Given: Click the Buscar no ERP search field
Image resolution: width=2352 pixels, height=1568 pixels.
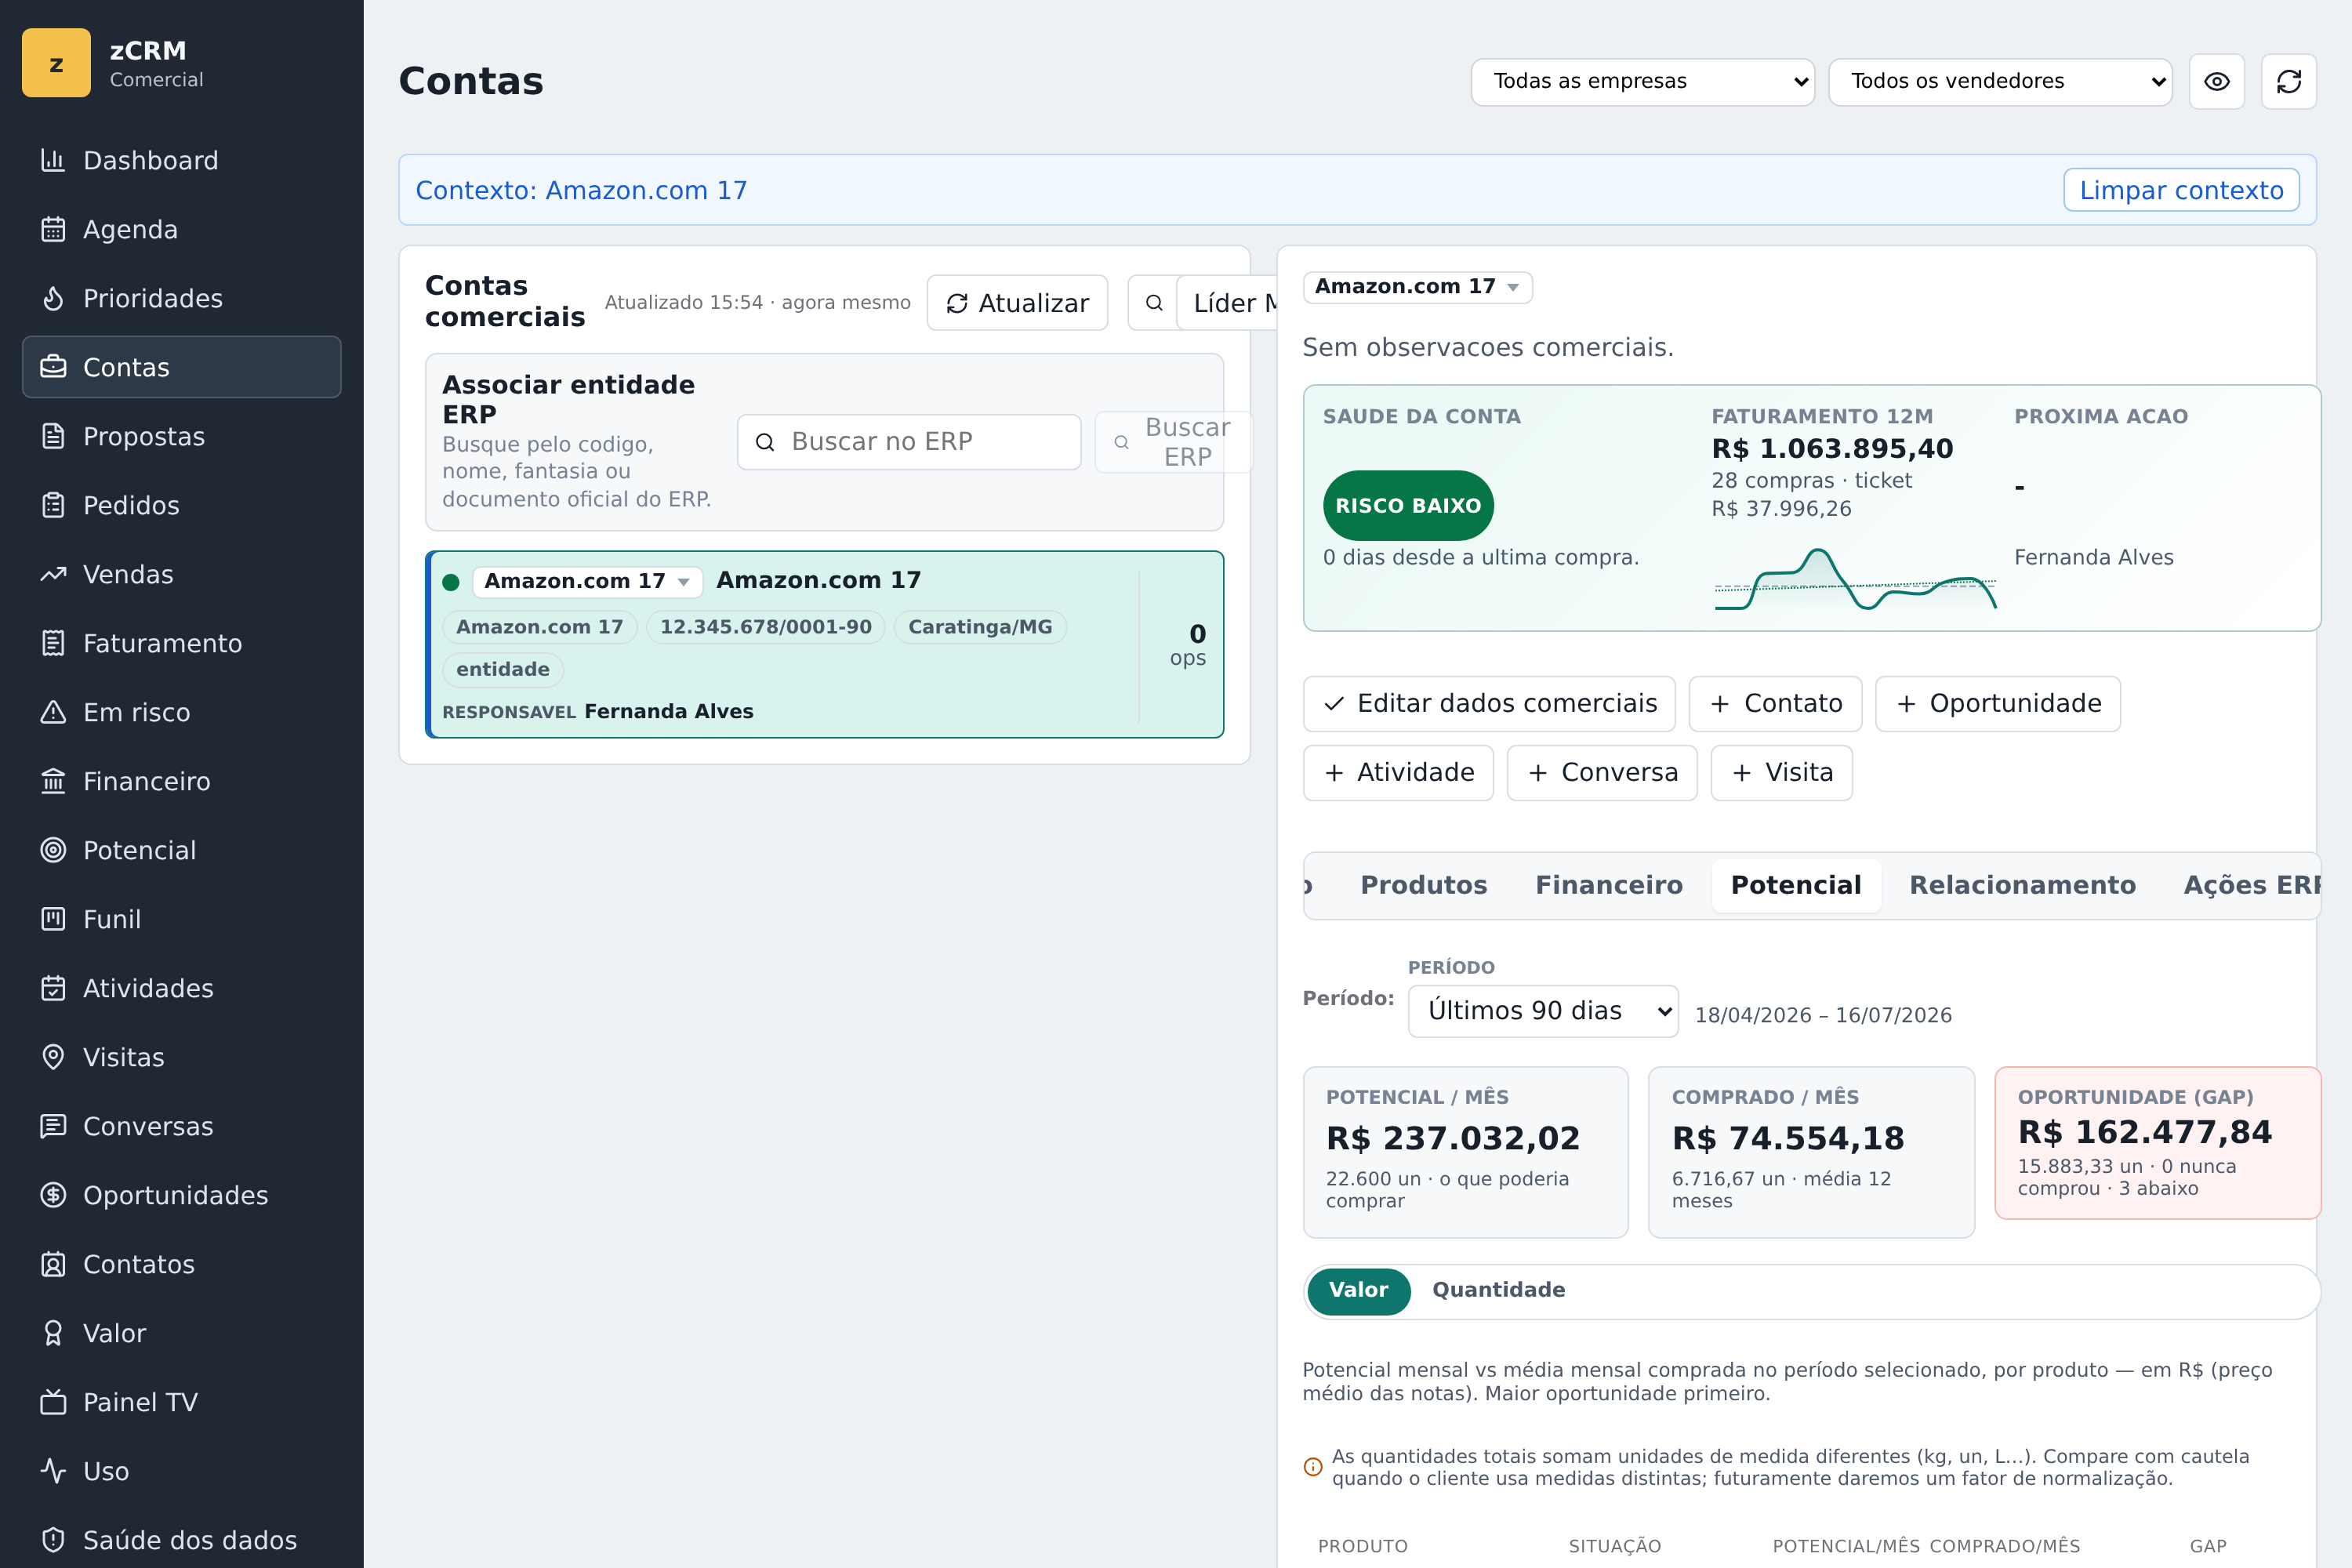Looking at the screenshot, I should (909, 442).
